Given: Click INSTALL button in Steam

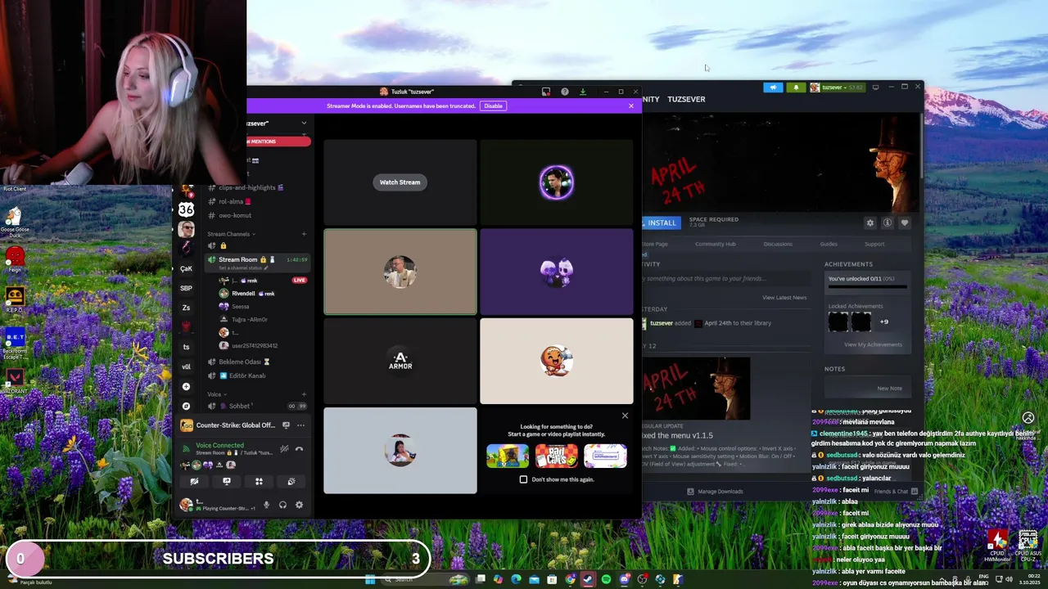Looking at the screenshot, I should pyautogui.click(x=660, y=223).
